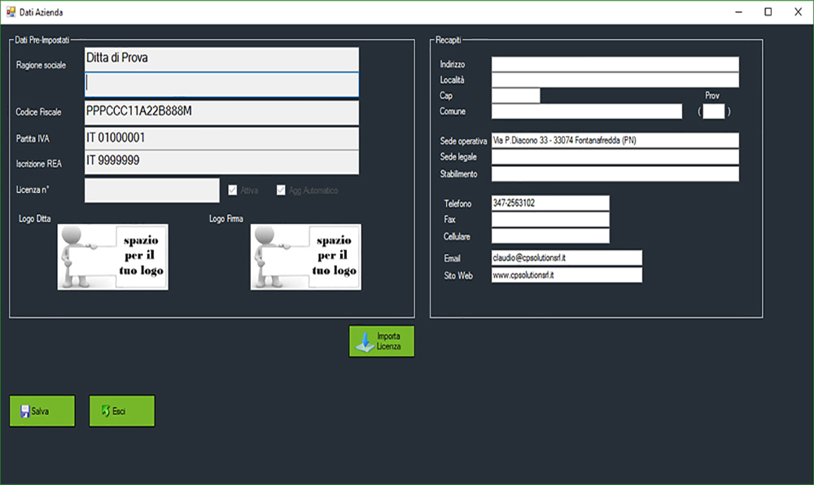Click the Dati Azienda window title icon
The height and width of the screenshot is (485, 814).
click(11, 12)
